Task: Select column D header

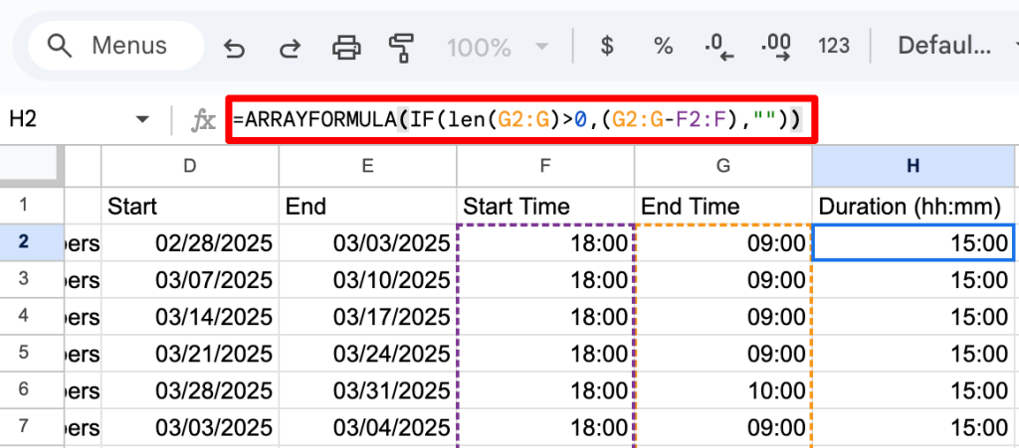Action: (x=190, y=166)
